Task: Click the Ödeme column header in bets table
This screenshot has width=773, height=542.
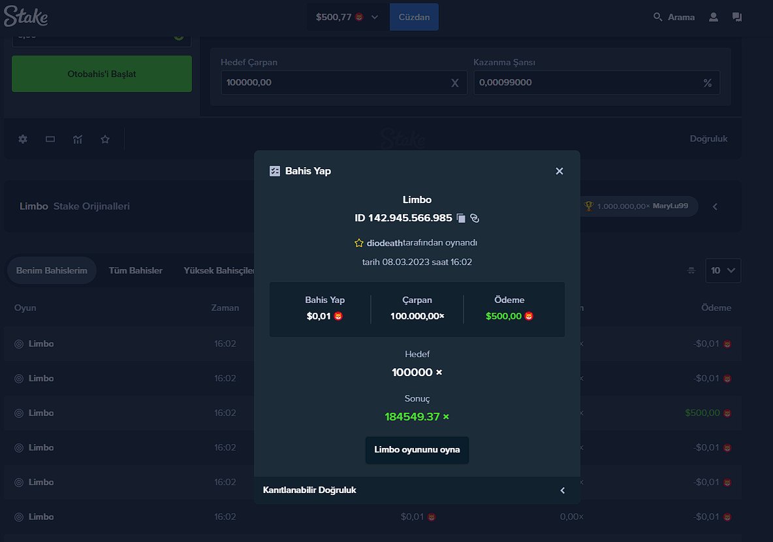Action: point(716,308)
